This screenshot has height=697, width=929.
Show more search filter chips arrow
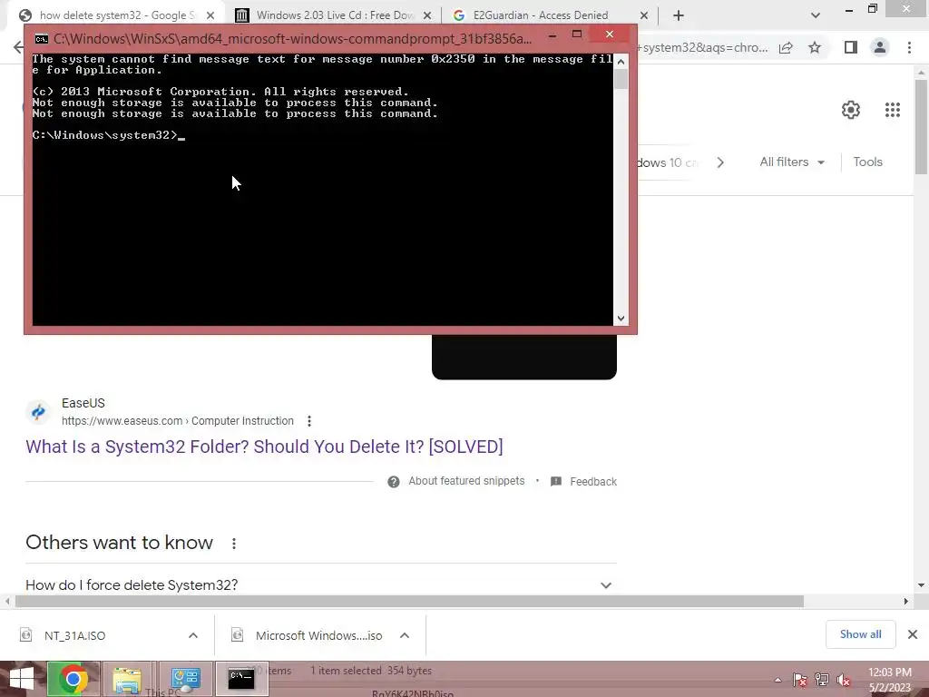[720, 162]
